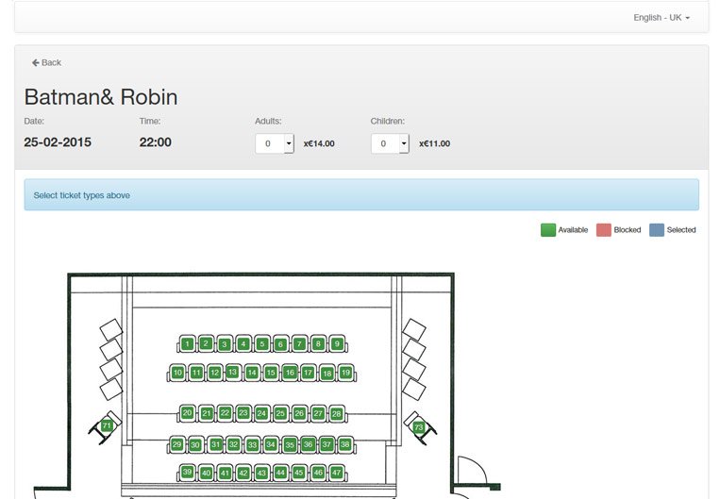Choose seat 42
Viewport: 720px width, 499px height.
click(243, 473)
